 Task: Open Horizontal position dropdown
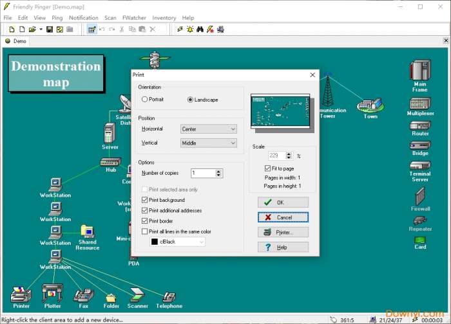point(209,129)
